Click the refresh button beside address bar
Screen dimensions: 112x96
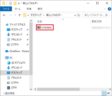click(x=78, y=15)
